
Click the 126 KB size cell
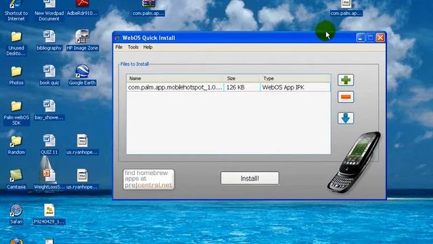click(x=242, y=87)
